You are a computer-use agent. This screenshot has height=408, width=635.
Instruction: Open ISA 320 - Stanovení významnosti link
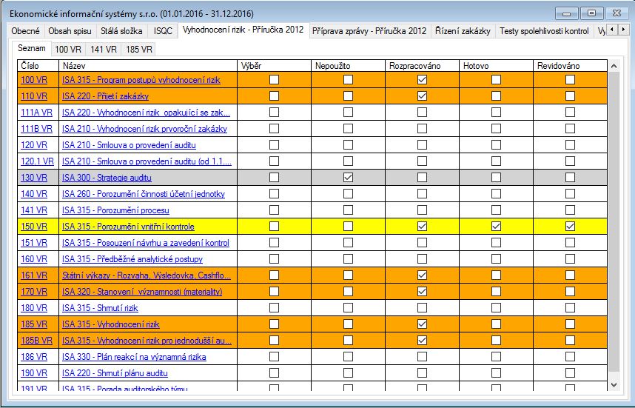pyautogui.click(x=142, y=291)
